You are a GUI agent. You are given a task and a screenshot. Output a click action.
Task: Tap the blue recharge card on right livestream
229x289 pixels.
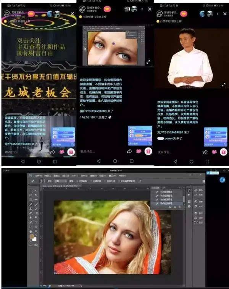(216, 136)
